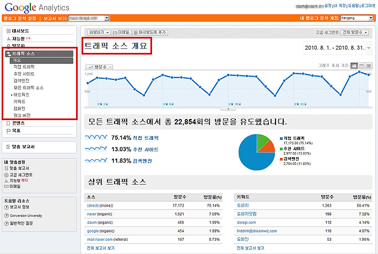Screen dimensions: 378x254
Task: Click the Google Analytics logo
Action: point(37,8)
